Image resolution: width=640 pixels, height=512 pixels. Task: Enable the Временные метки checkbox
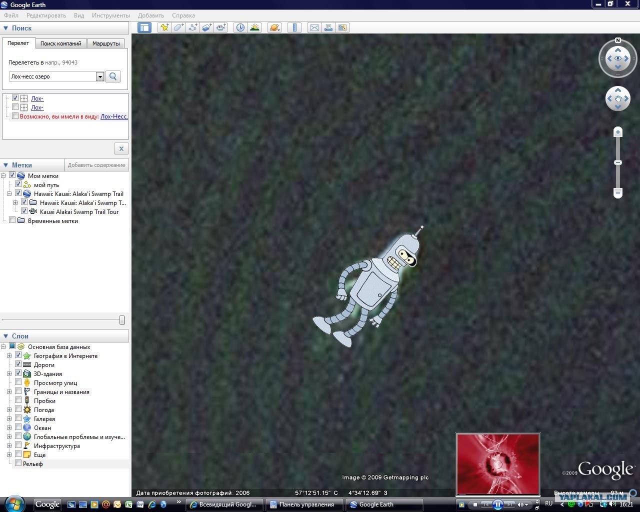pos(12,220)
